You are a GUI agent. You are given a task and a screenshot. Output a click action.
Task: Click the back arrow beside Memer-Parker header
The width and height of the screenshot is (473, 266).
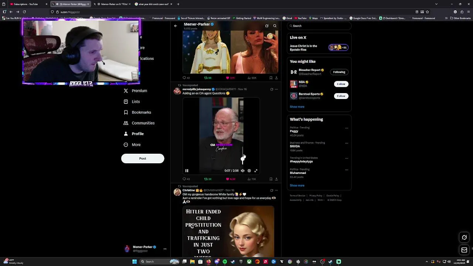(176, 26)
